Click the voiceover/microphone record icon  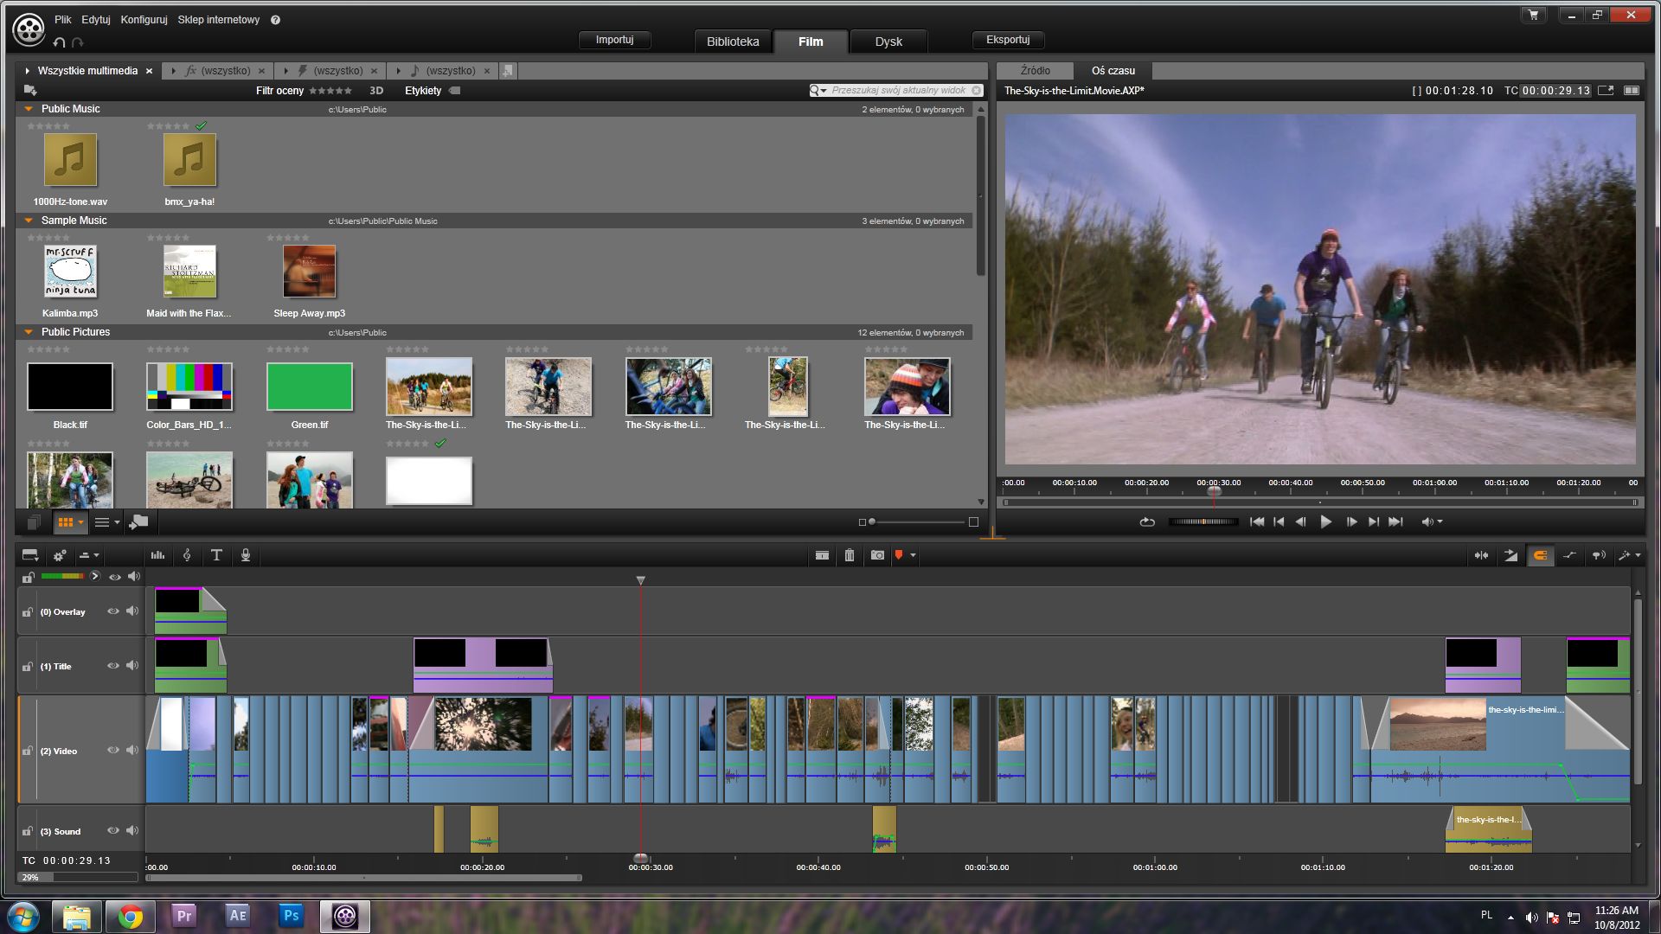pyautogui.click(x=246, y=555)
